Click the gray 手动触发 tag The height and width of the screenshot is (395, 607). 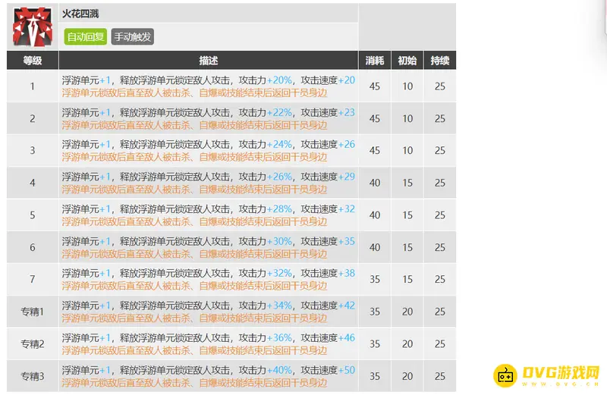(x=132, y=36)
